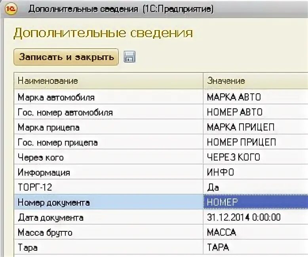The width and height of the screenshot is (308, 257).
Task: Click the highlighted 'НОМЕР' input field
Action: tap(256, 202)
